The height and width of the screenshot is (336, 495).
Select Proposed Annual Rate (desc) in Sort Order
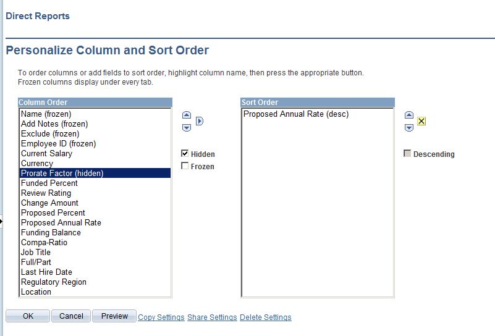click(x=296, y=114)
